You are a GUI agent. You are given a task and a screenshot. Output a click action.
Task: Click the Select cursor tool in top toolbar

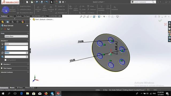(x=52, y=2)
